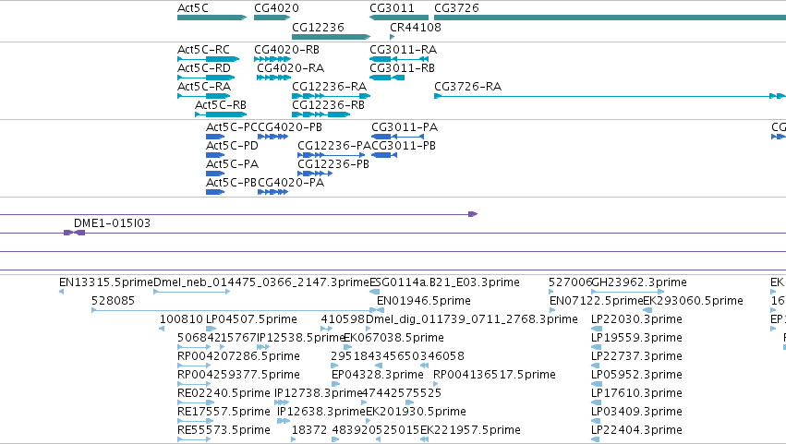Click EST LP22737.3prime
The image size is (786, 444).
596,366
